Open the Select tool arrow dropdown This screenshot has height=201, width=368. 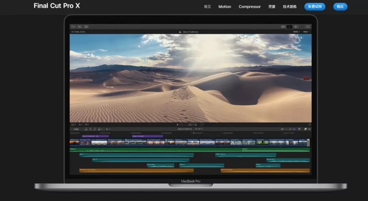point(108,129)
